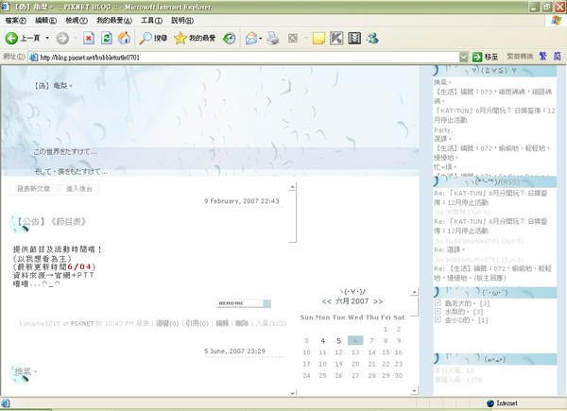567x411 pixels.
Task: Click the blog title 【偽】龜梨。
Action: [53, 86]
